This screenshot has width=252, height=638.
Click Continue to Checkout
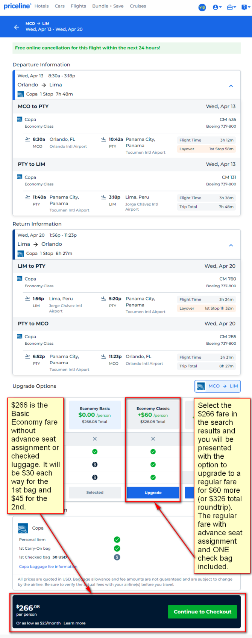point(202,612)
